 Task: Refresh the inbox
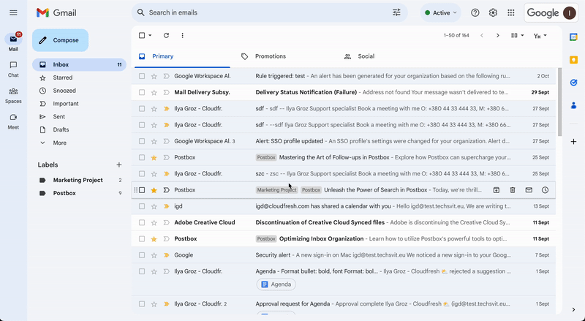tap(166, 35)
